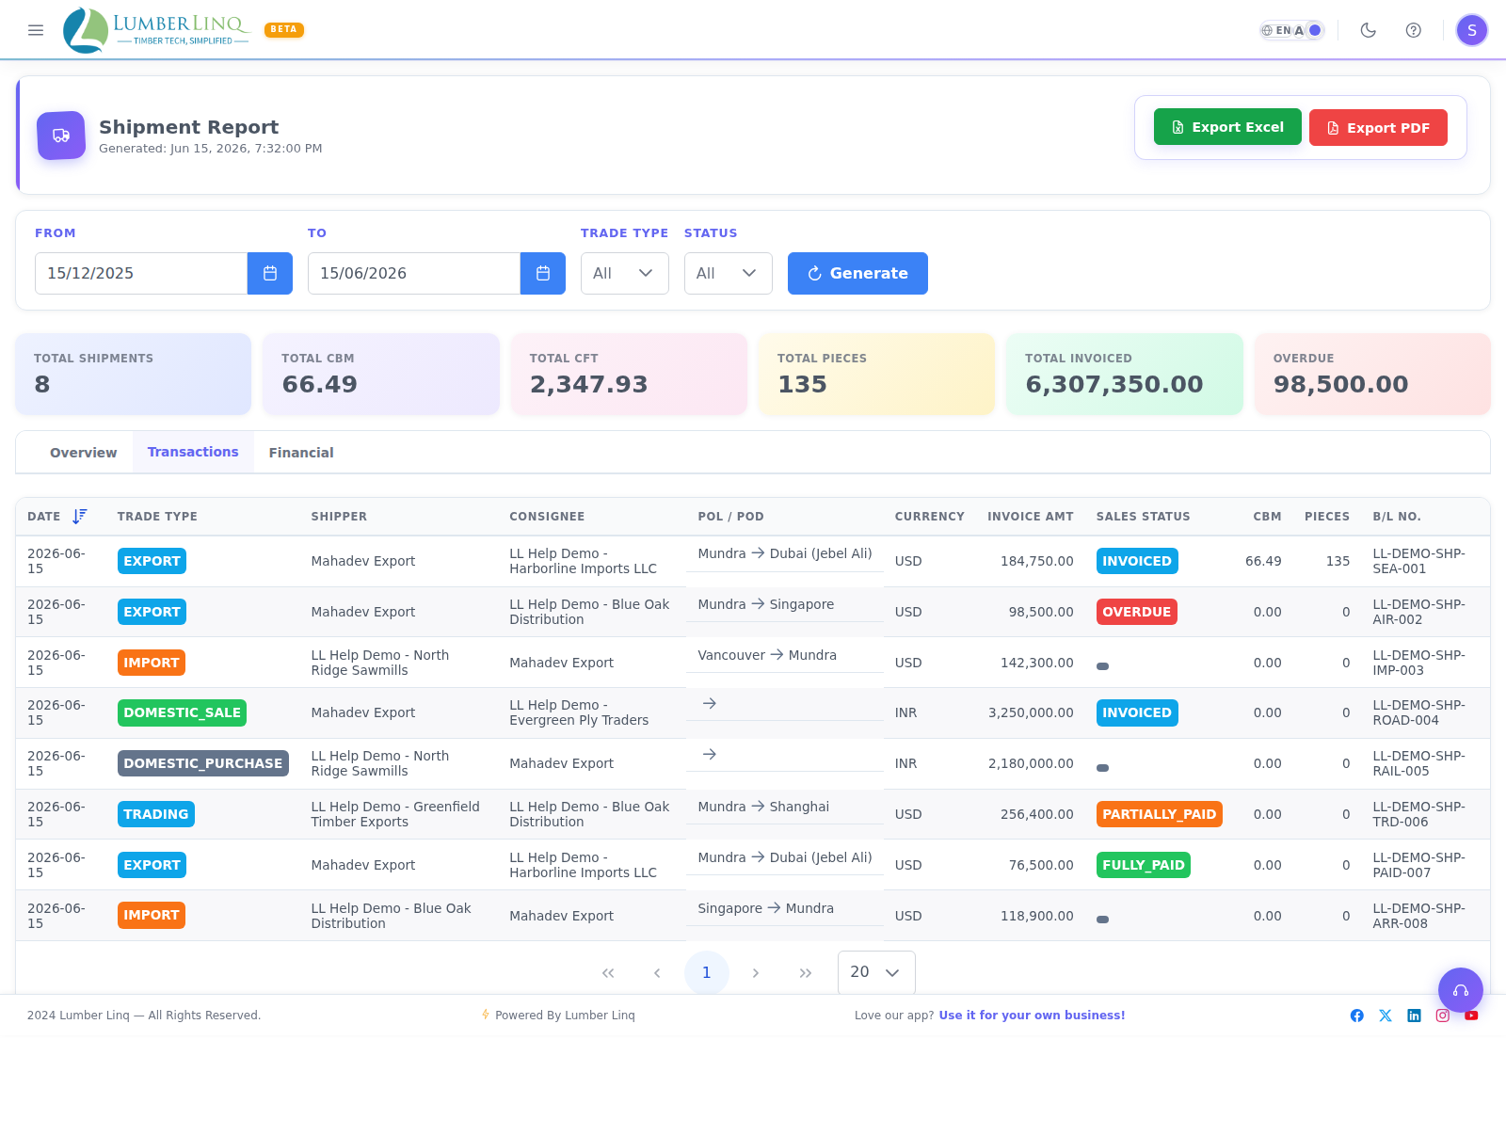Select the Total Invoiced summary card
This screenshot has height=1136, width=1506.
[1125, 374]
